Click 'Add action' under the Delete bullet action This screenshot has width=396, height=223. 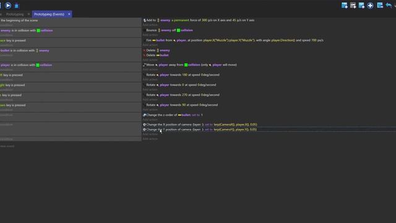point(150,60)
